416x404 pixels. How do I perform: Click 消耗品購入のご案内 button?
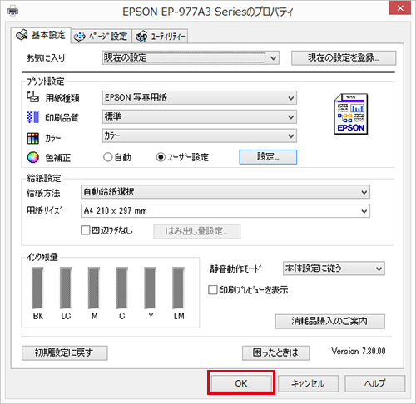tap(330, 321)
